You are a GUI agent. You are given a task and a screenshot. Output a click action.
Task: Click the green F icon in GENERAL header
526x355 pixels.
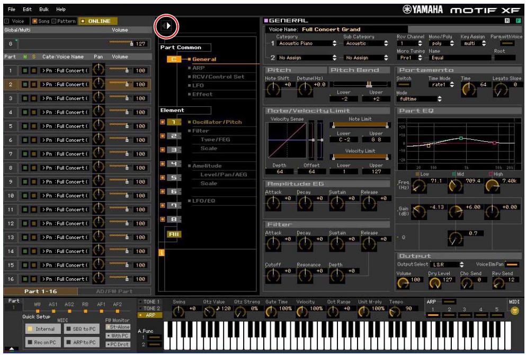pyautogui.click(x=518, y=21)
